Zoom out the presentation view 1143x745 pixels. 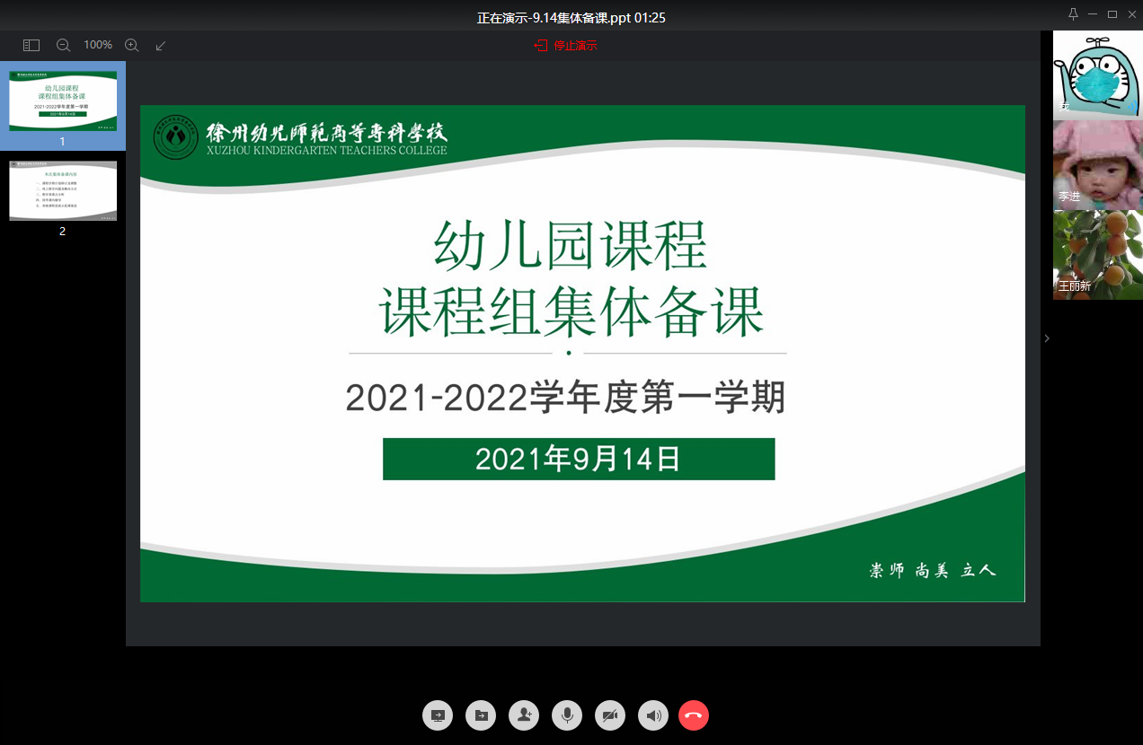pyautogui.click(x=63, y=45)
